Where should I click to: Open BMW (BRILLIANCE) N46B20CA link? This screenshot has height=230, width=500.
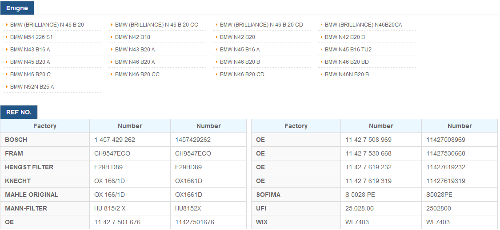click(363, 24)
